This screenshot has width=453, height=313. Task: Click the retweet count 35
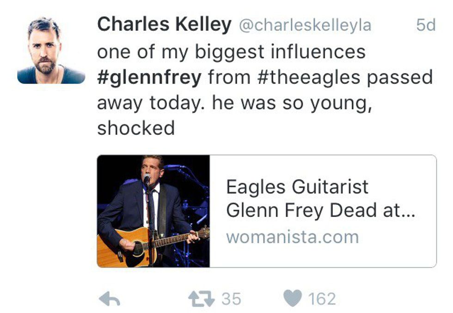point(231,299)
